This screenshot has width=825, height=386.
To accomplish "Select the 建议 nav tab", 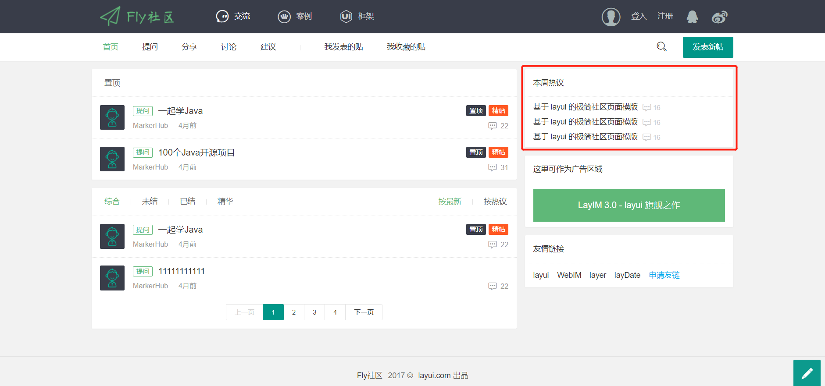I will [268, 47].
